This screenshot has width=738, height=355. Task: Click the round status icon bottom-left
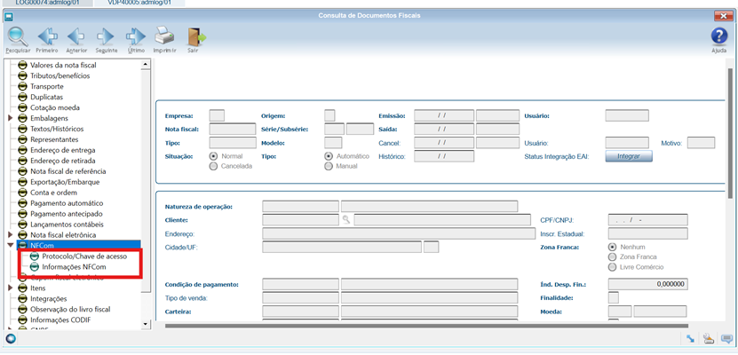click(11, 338)
